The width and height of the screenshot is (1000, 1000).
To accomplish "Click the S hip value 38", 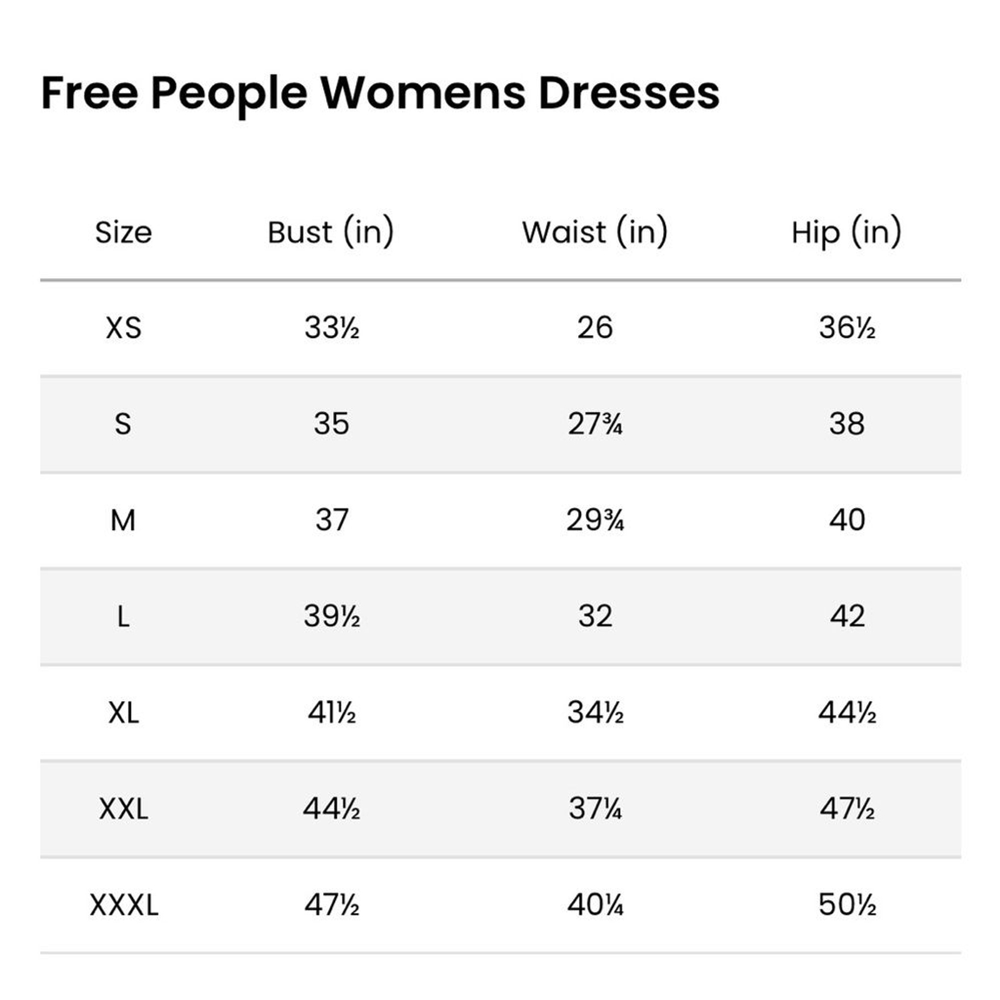I will (x=846, y=424).
